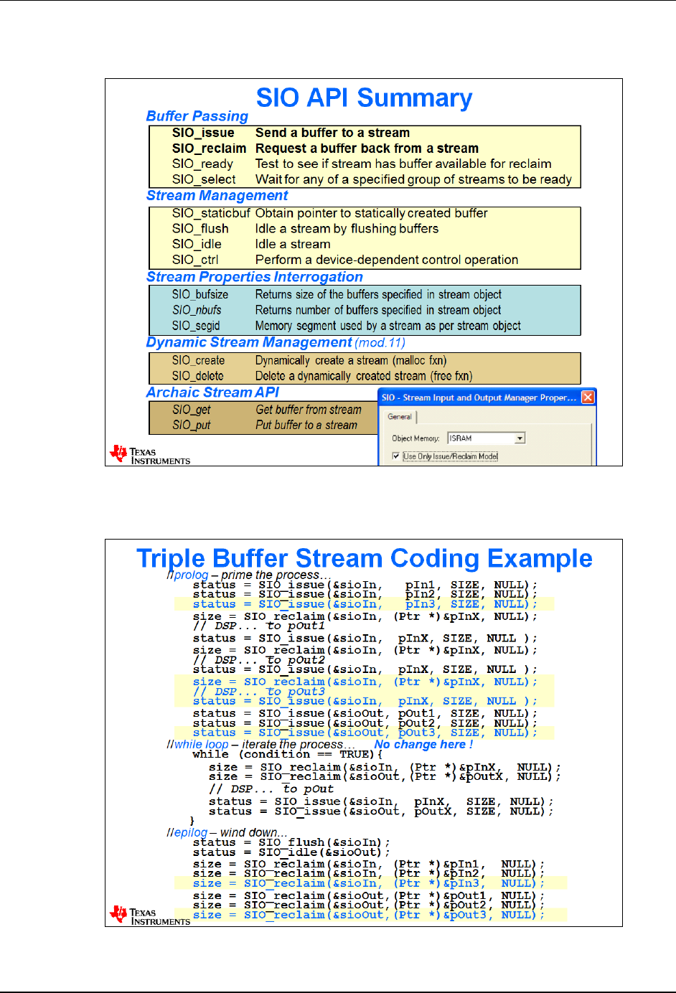Click the 'SIO_segid' function name
Image resolution: width=676 pixels, height=993 pixels.
coord(196,326)
